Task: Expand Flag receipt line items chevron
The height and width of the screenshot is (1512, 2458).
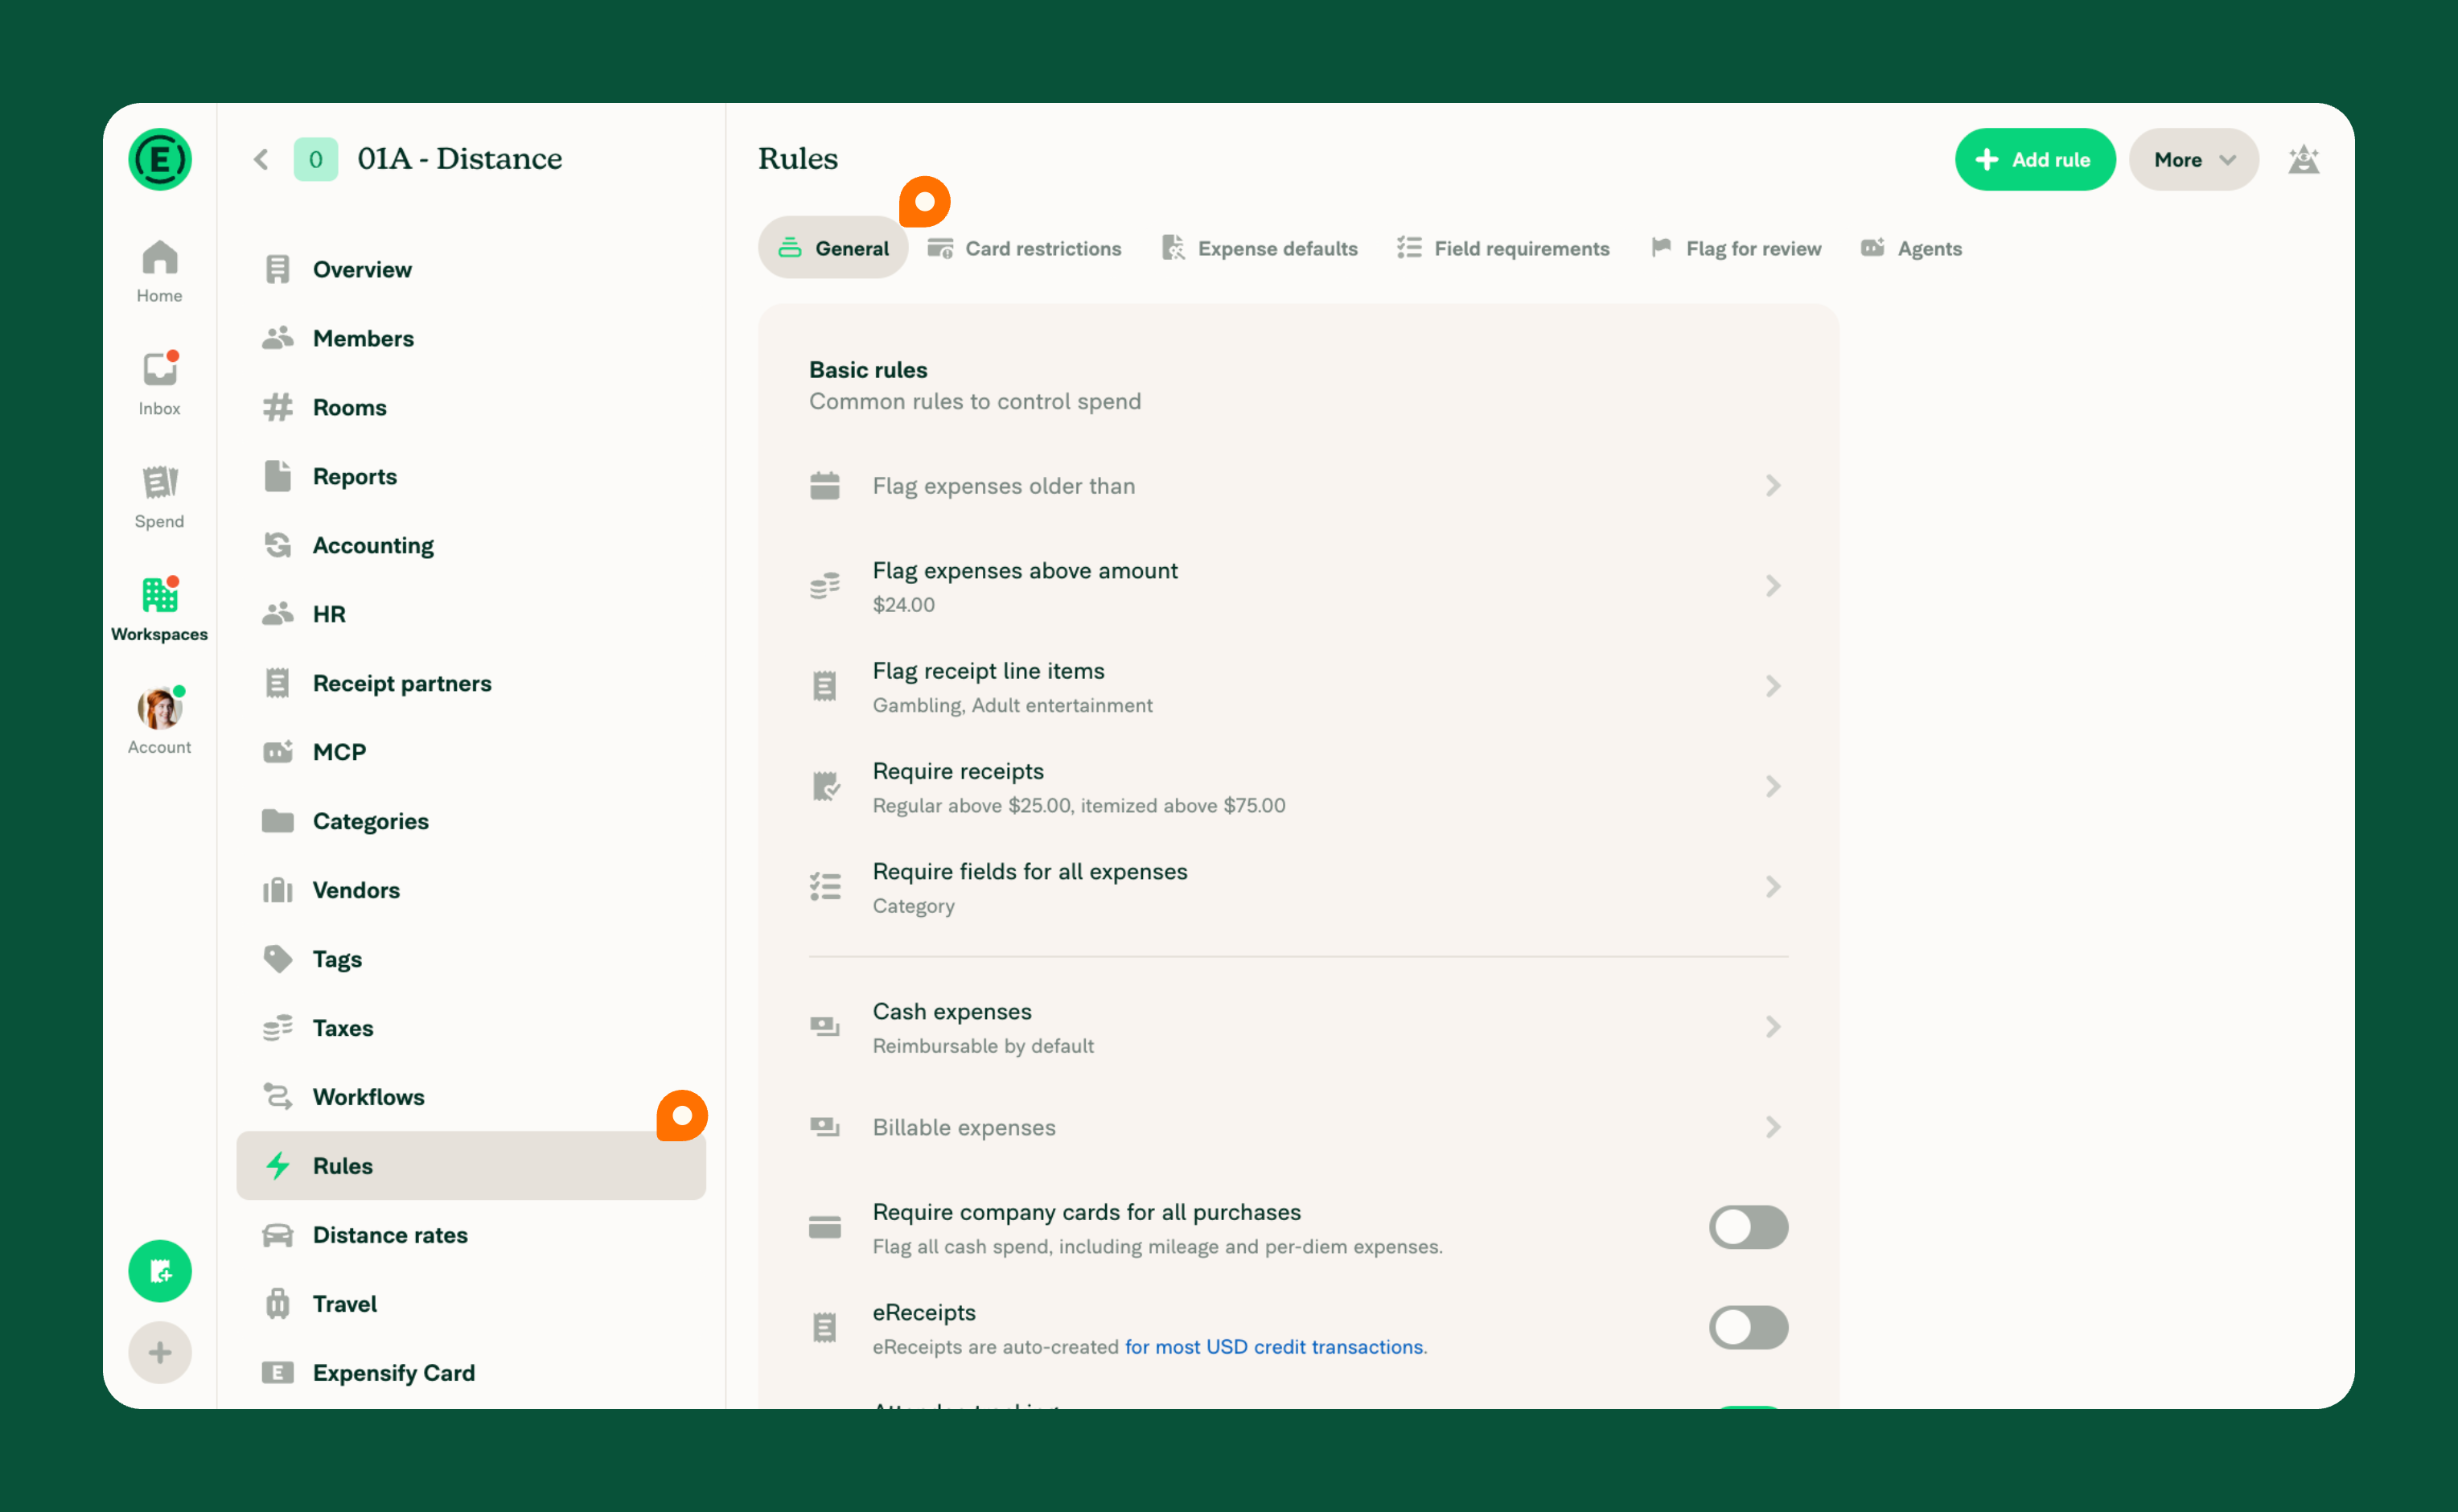Action: click(1773, 686)
